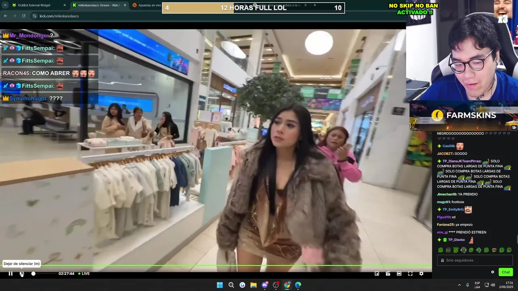Click chat username magzt11
Viewport: 518px width, 291px height.
pos(444,202)
